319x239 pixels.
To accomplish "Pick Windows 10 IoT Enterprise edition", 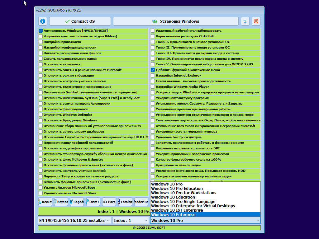I will click(x=177, y=210).
